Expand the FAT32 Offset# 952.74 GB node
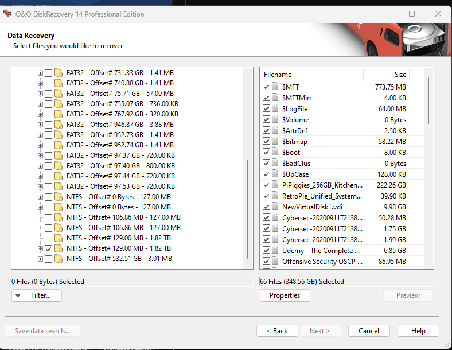452x350 pixels. coord(40,145)
